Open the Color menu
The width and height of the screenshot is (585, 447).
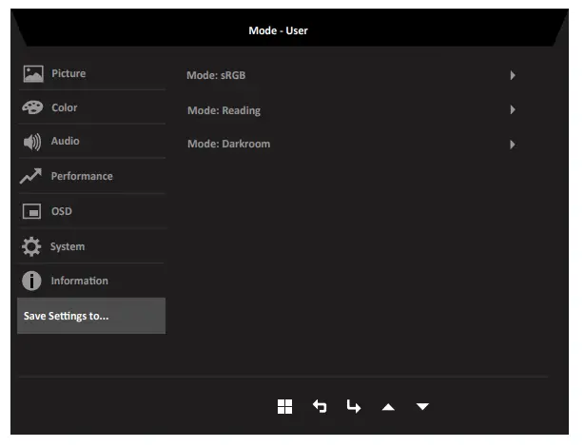pos(91,107)
